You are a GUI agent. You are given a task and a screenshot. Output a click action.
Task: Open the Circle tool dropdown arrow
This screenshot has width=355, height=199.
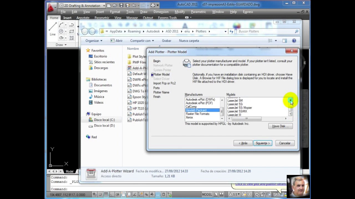point(66,31)
